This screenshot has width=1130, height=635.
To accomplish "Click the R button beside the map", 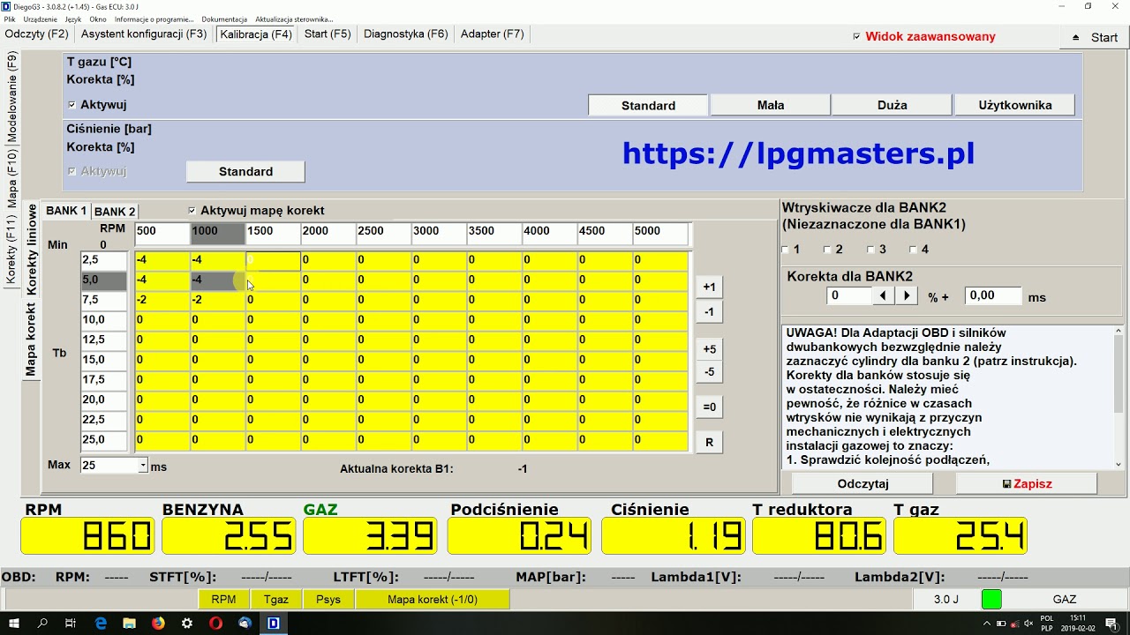I will (709, 443).
